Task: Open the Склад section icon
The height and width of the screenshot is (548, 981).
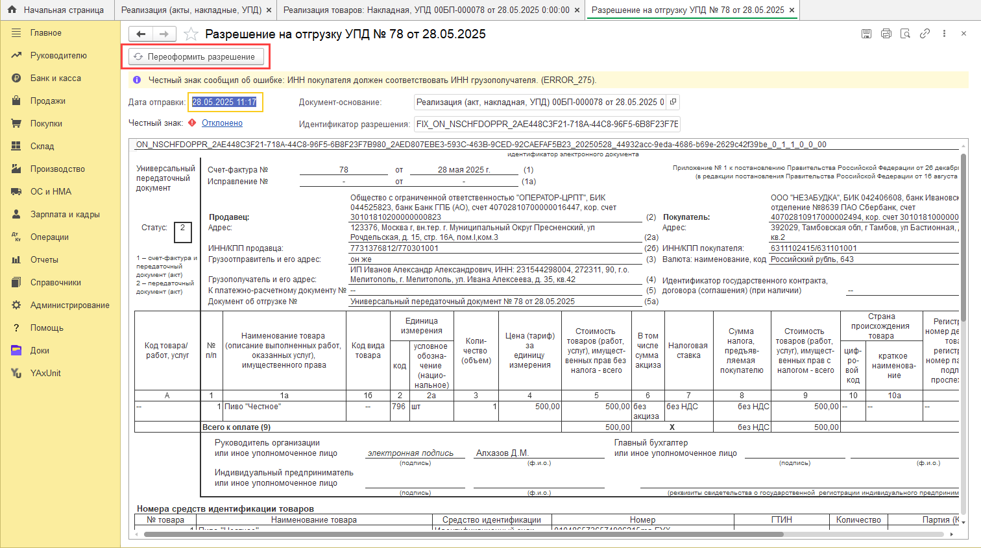Action: pos(16,146)
